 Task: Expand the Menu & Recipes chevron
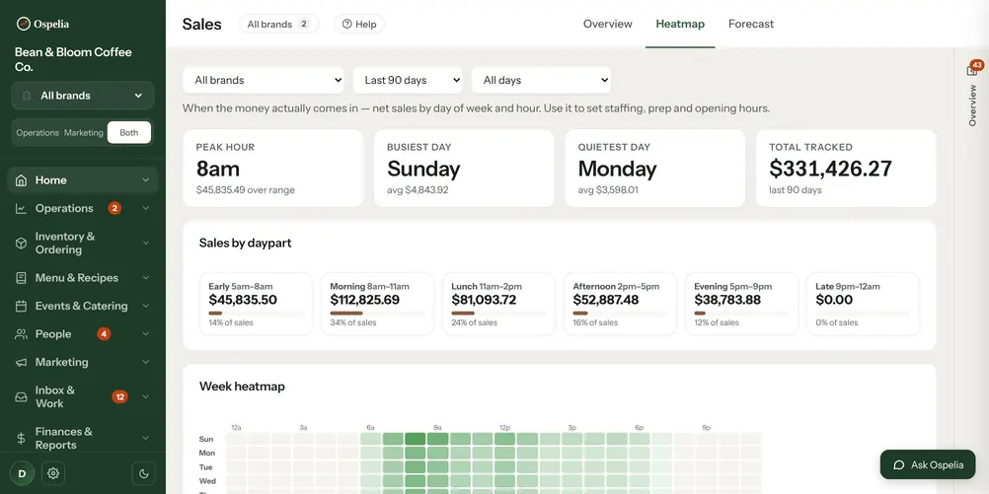pyautogui.click(x=146, y=278)
